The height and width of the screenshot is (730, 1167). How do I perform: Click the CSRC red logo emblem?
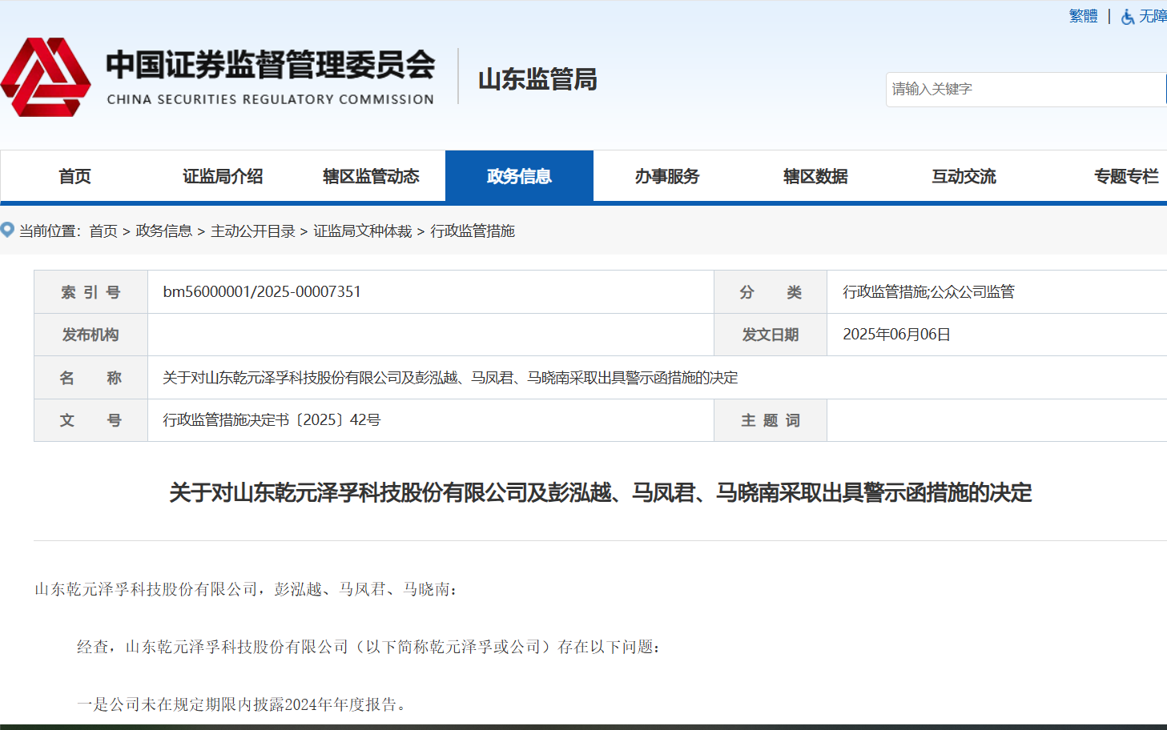tap(46, 77)
